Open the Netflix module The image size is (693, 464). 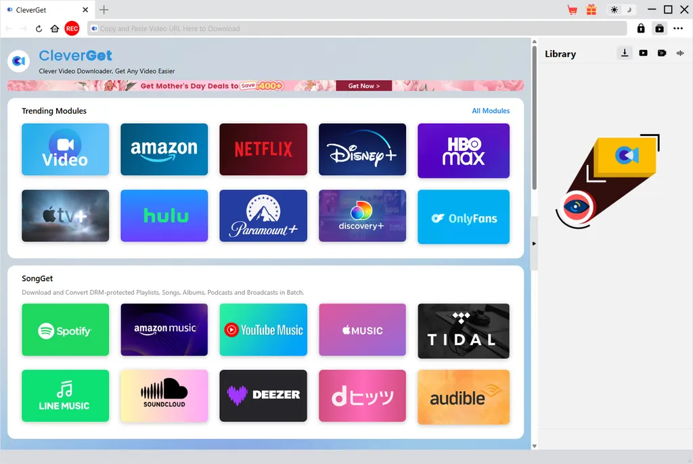click(263, 149)
